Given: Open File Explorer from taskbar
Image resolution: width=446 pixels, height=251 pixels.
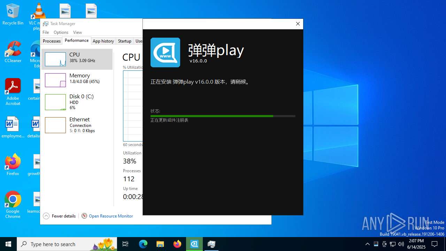Looking at the screenshot, I should (x=160, y=244).
